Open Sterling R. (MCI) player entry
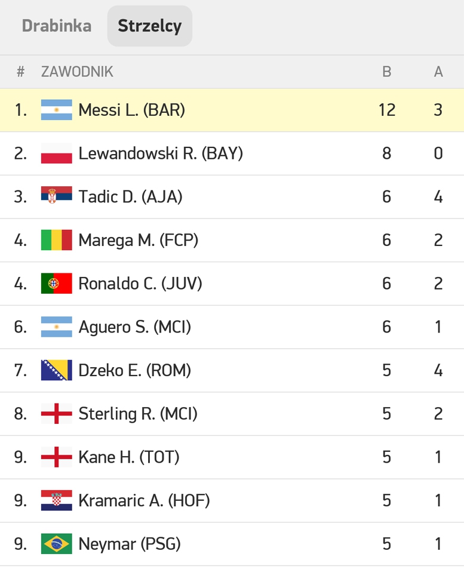The height and width of the screenshot is (569, 464). click(232, 414)
